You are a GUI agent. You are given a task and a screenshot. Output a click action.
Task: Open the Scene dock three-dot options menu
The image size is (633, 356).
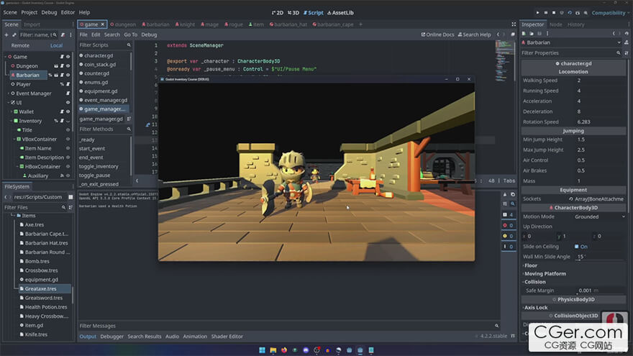70,35
